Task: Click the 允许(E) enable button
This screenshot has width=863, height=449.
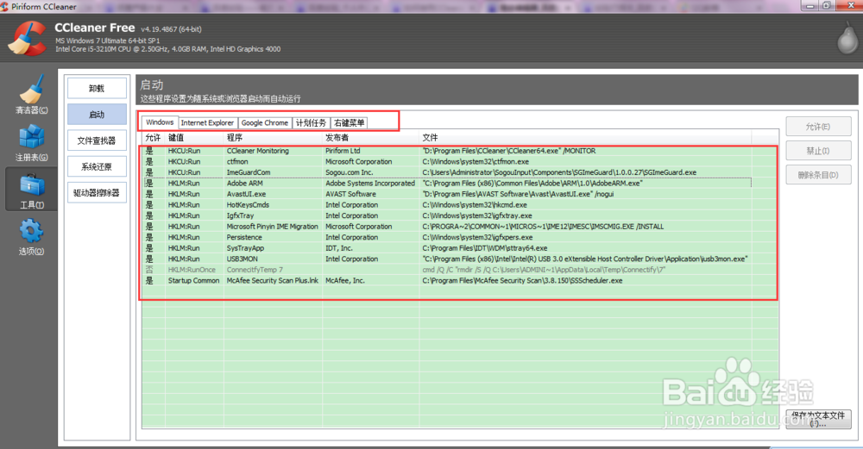Action: pyautogui.click(x=818, y=127)
